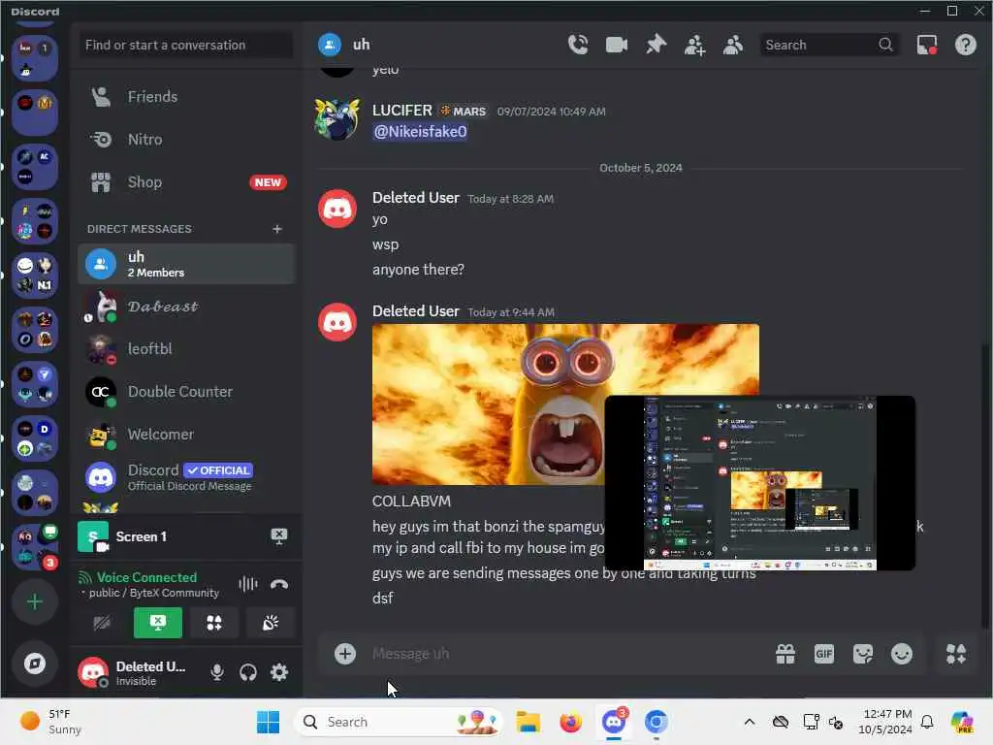Disconnect from voice channel
The width and height of the screenshot is (993, 745).
tap(279, 584)
